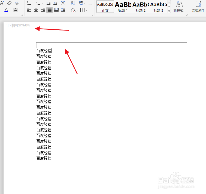Expand the paragraph marks dropdown arrow

pos(84,3)
